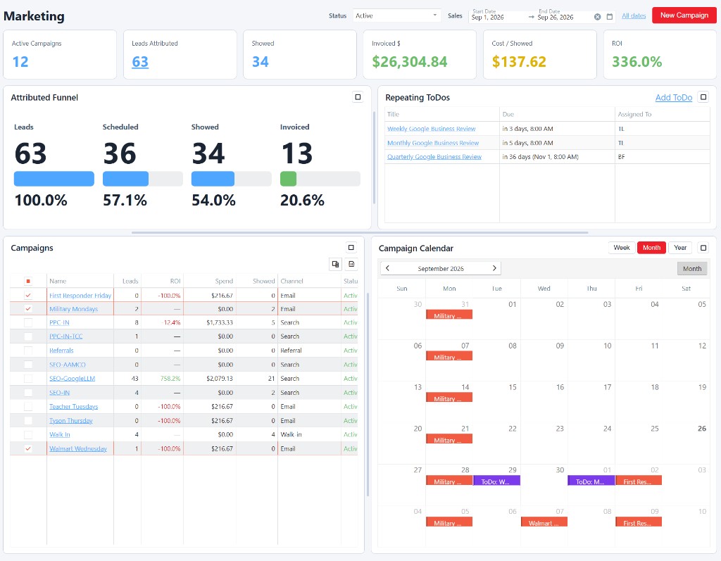Open the SEO-AAMCO campaign
The width and height of the screenshot is (721, 561).
tap(67, 365)
